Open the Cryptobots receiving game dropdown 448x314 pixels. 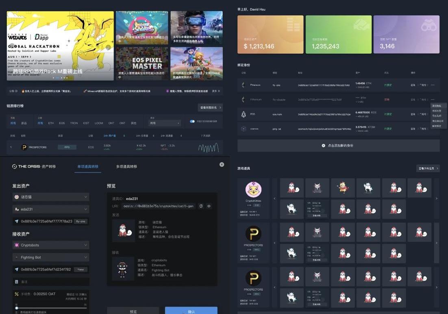point(51,245)
